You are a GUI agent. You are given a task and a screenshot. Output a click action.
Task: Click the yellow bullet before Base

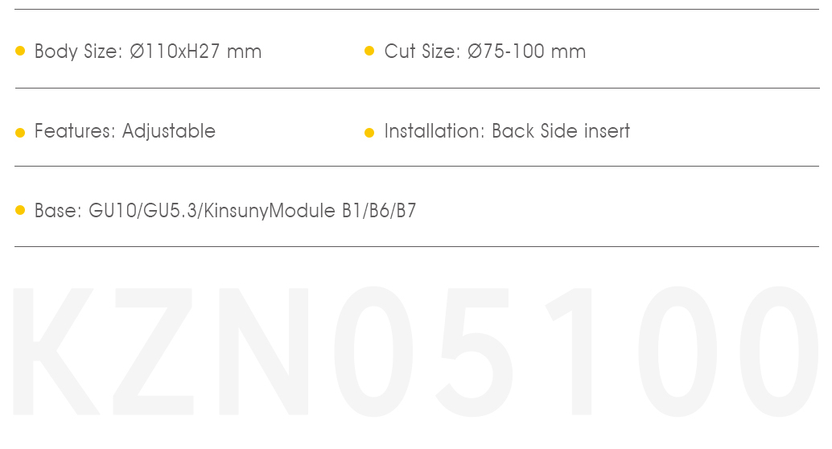click(20, 210)
